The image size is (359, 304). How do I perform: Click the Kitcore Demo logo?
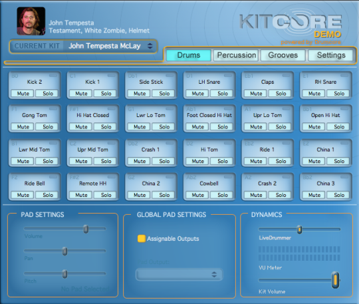pyautogui.click(x=291, y=27)
